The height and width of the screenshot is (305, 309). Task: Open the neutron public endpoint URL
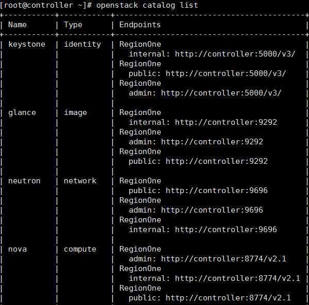click(217, 190)
